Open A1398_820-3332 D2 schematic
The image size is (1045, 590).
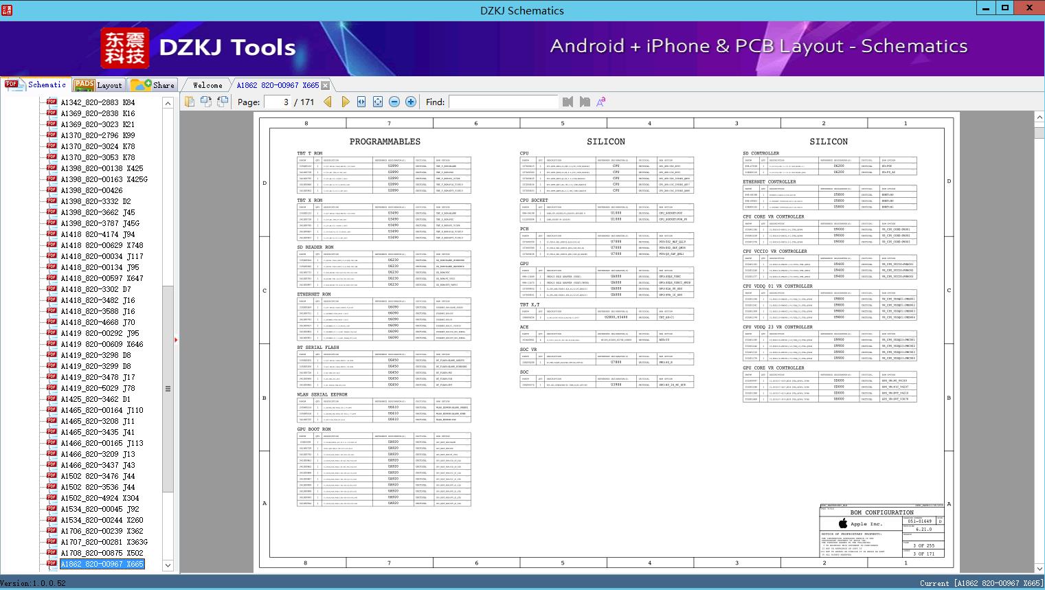pyautogui.click(x=95, y=201)
